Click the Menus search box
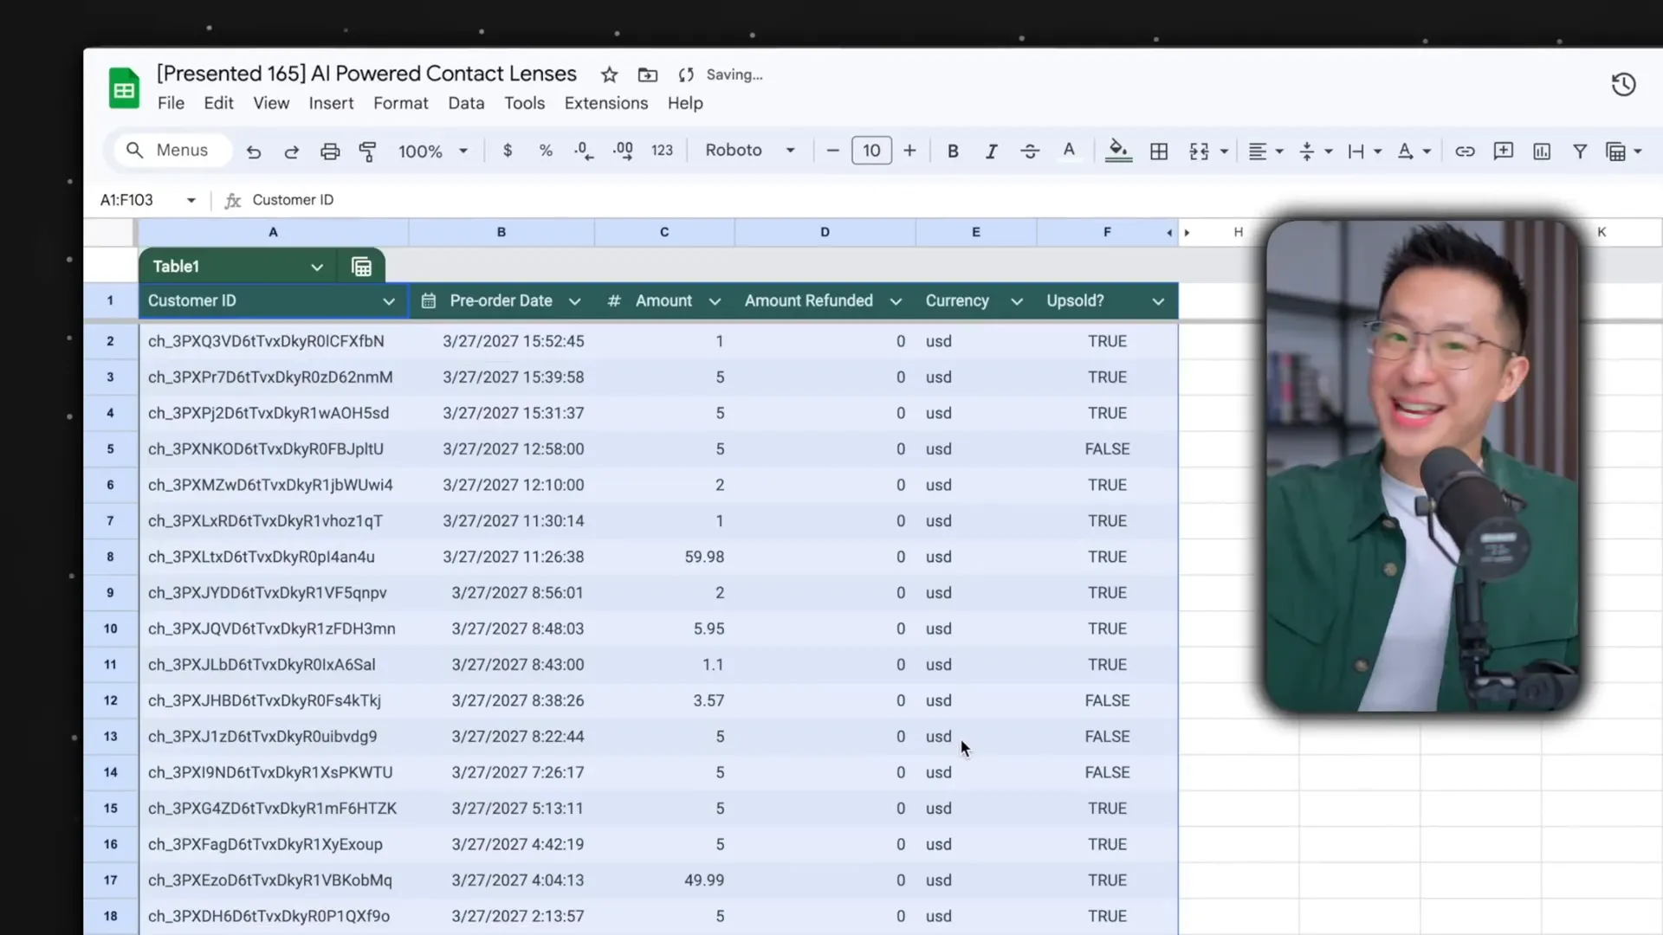 [x=172, y=151]
